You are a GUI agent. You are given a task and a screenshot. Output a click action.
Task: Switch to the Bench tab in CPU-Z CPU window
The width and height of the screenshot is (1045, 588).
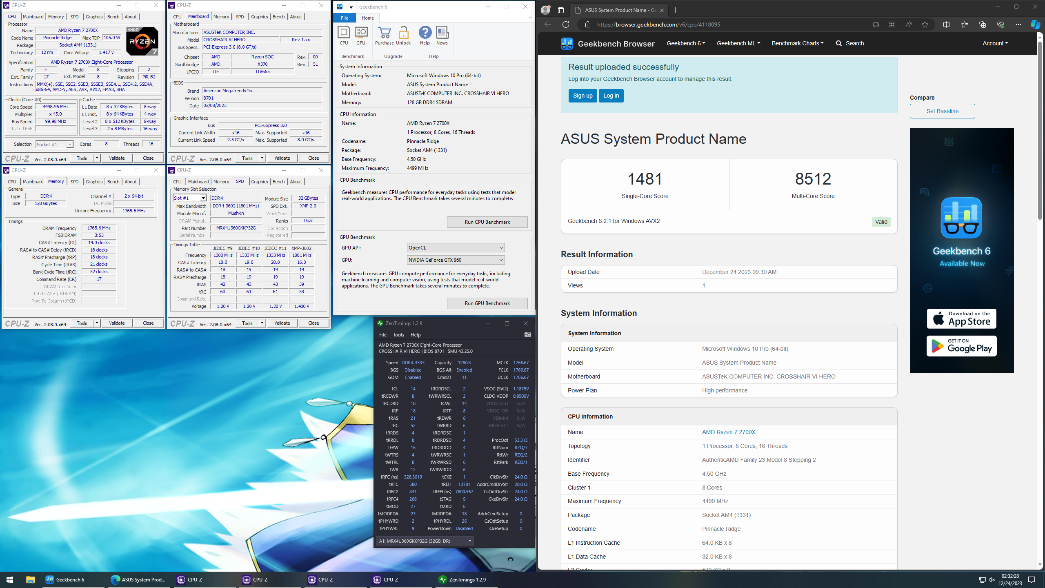(x=113, y=17)
